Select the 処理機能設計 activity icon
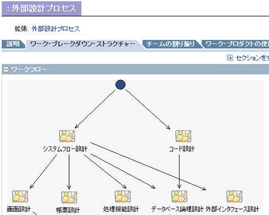The height and width of the screenshot is (215, 269). pos(122,196)
